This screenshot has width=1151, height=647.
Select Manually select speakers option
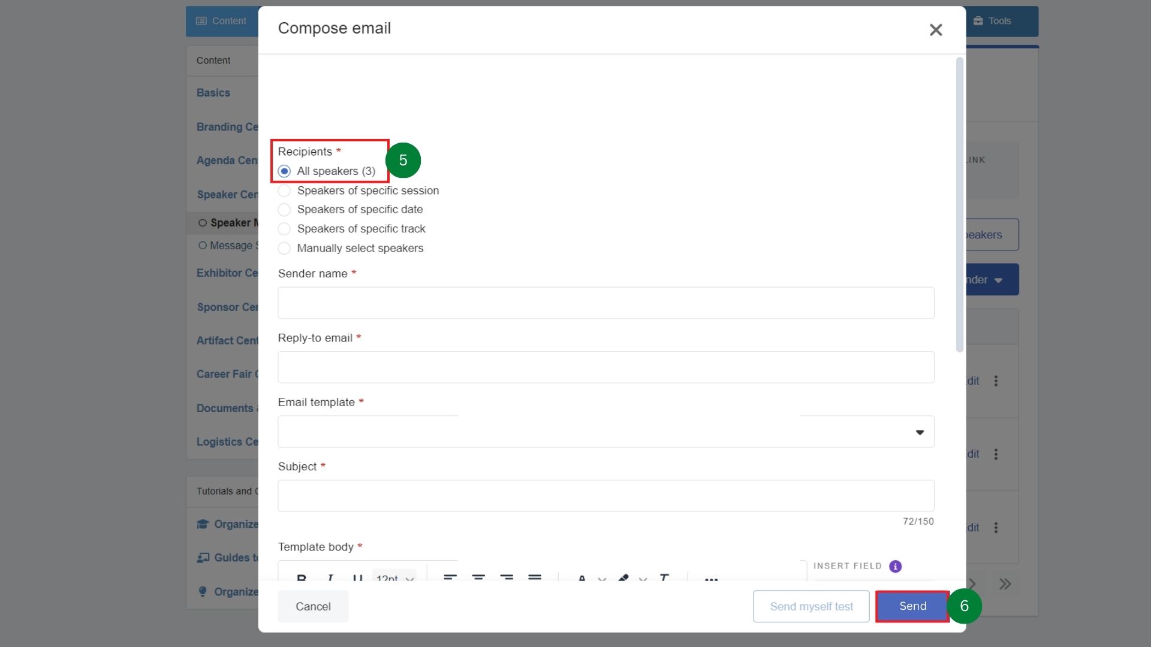[x=285, y=248]
